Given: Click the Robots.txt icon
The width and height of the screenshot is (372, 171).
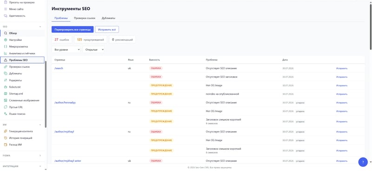Looking at the screenshot, I should point(6,87).
